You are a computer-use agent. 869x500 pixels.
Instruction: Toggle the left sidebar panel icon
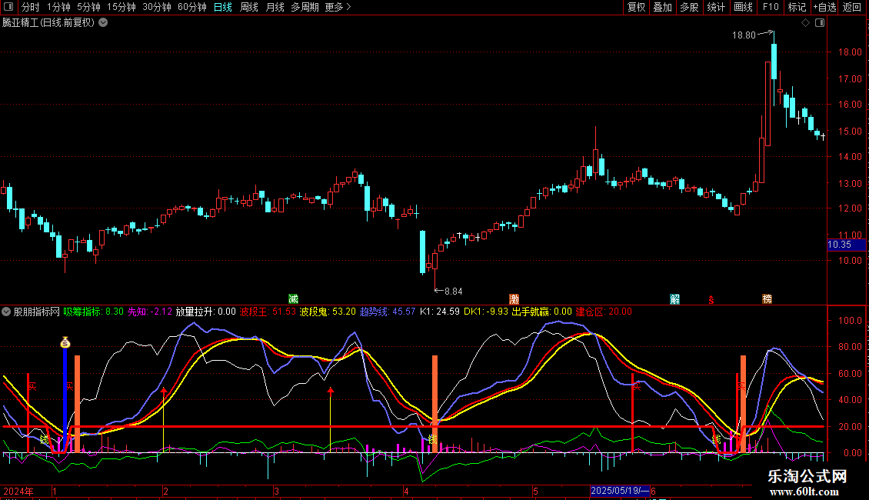point(8,7)
